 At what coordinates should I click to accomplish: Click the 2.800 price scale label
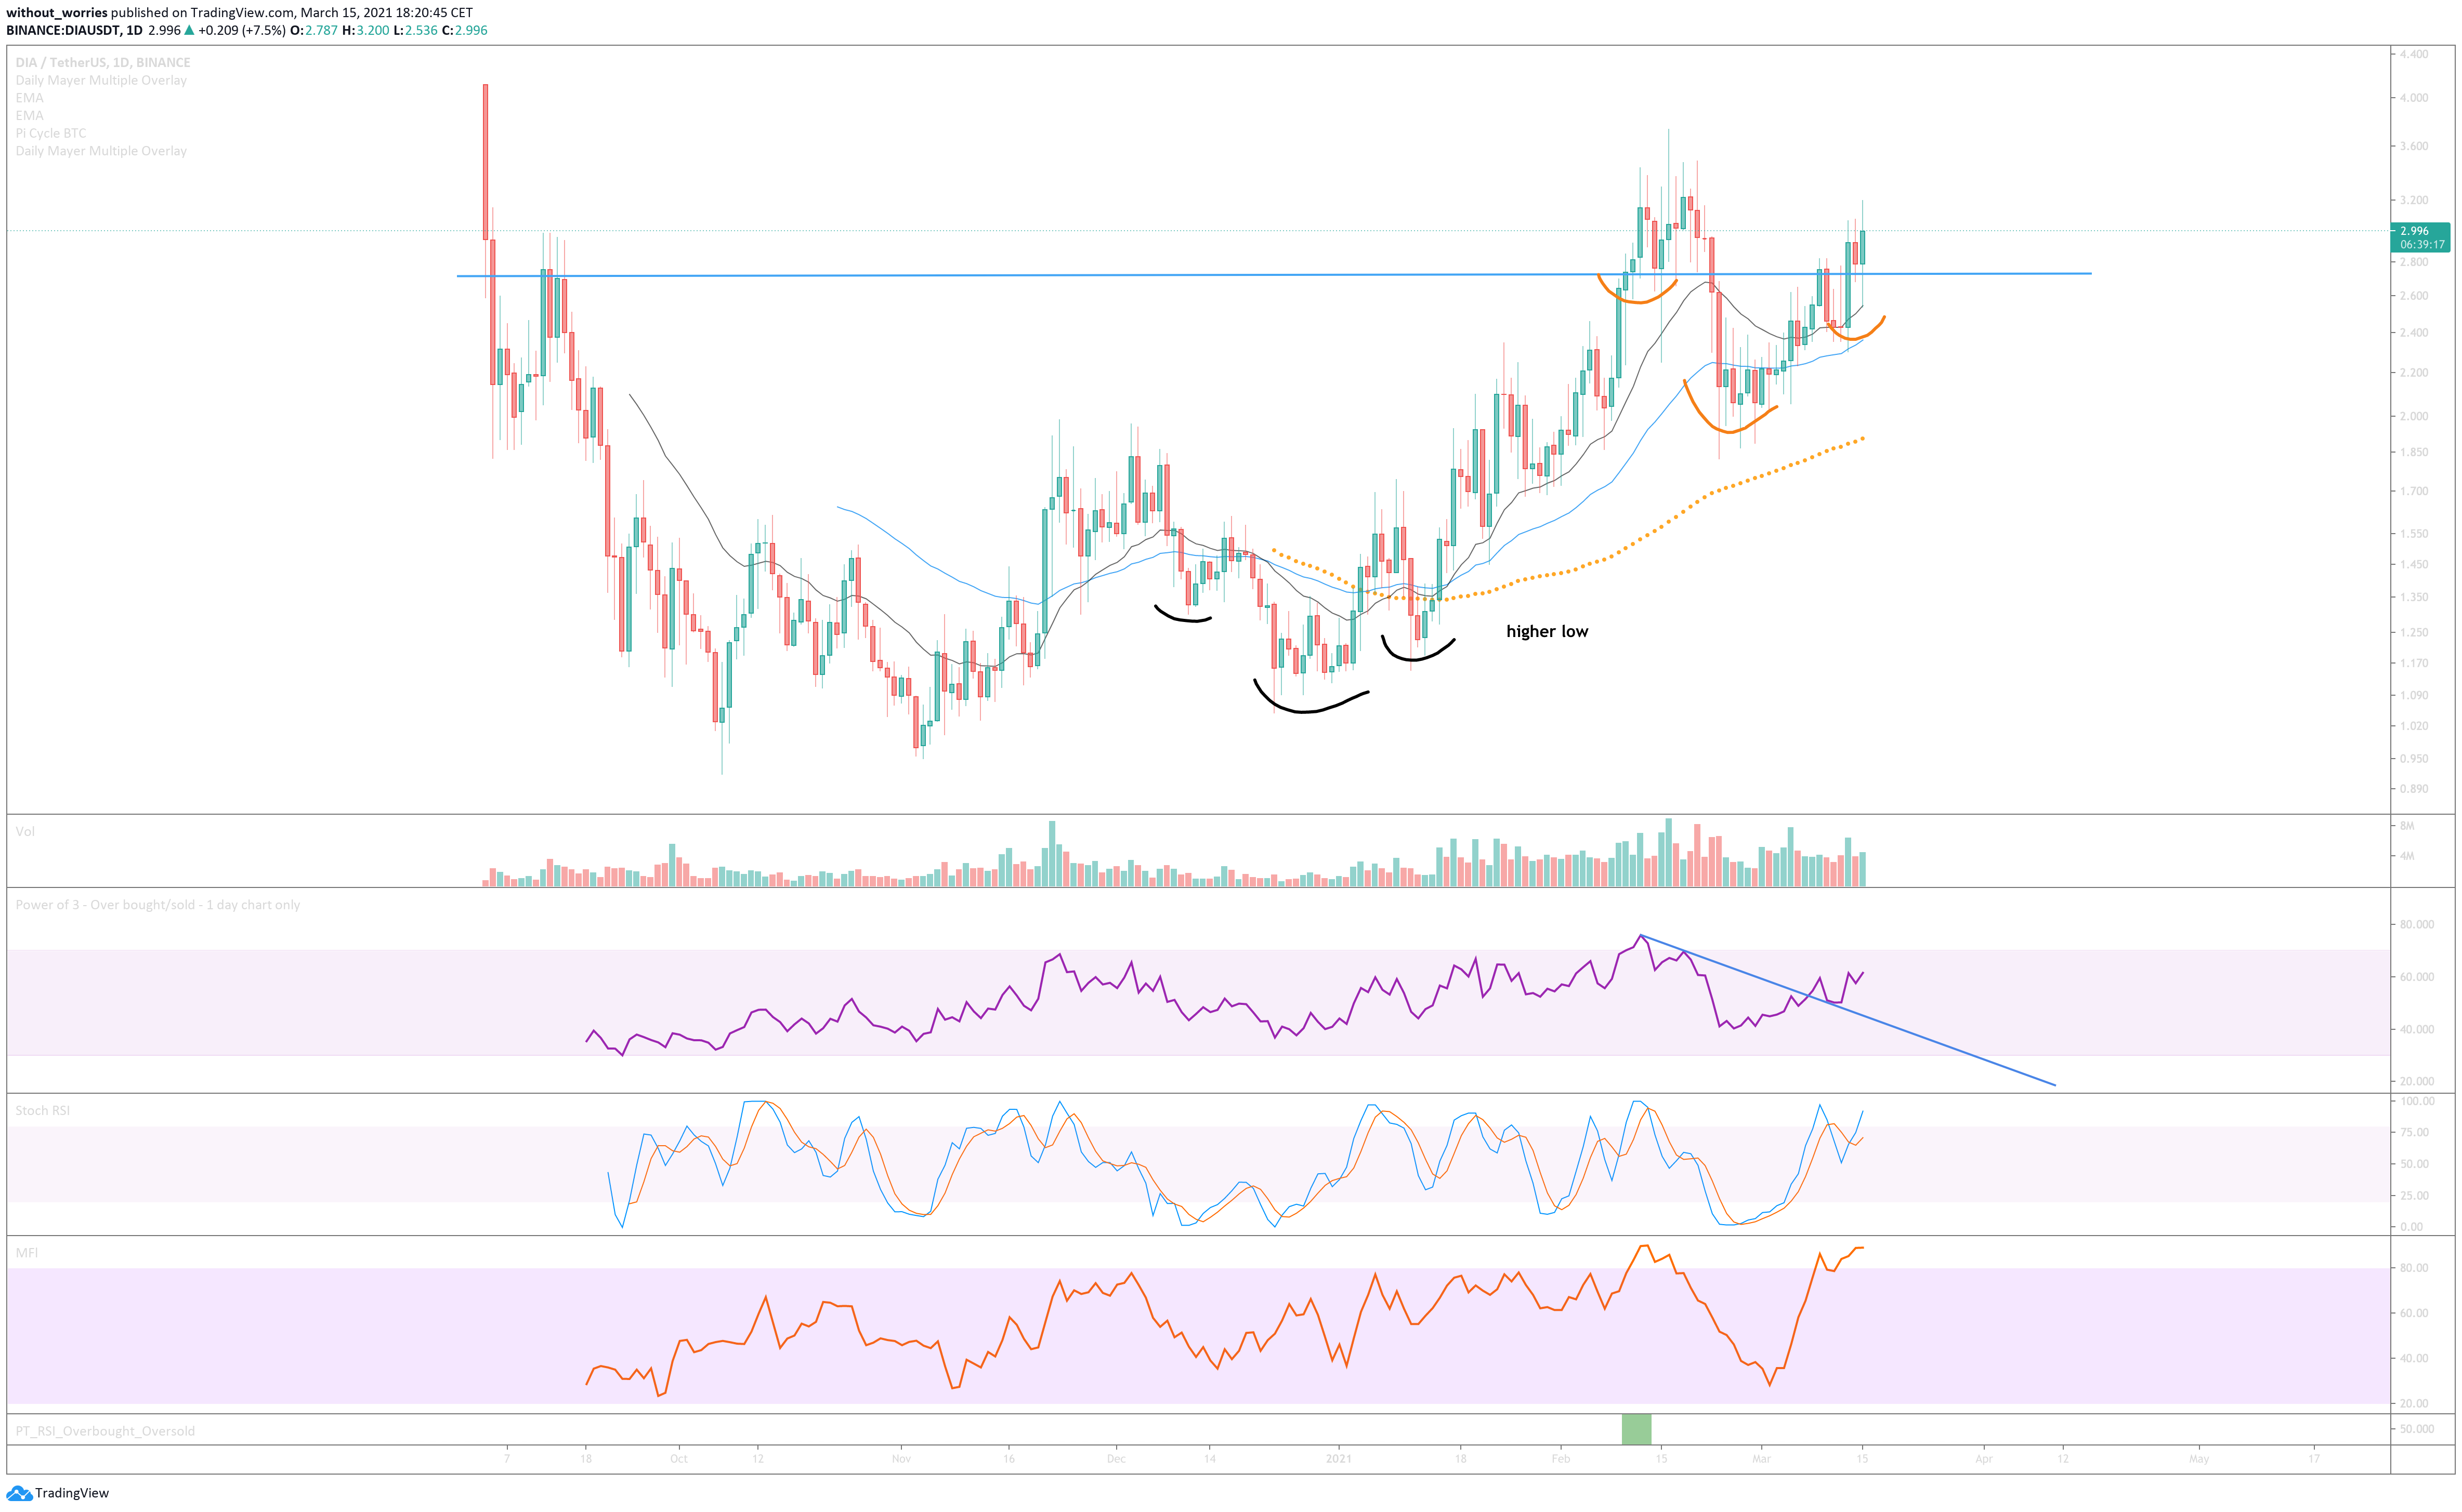[2414, 262]
